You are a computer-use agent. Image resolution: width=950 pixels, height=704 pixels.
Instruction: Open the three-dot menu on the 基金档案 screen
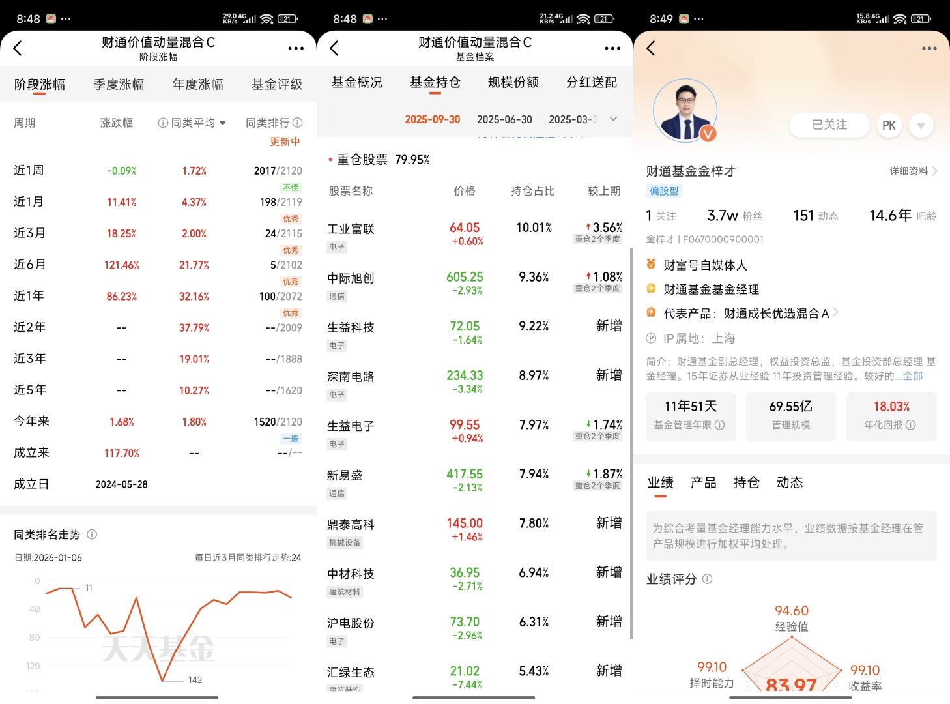coord(612,48)
